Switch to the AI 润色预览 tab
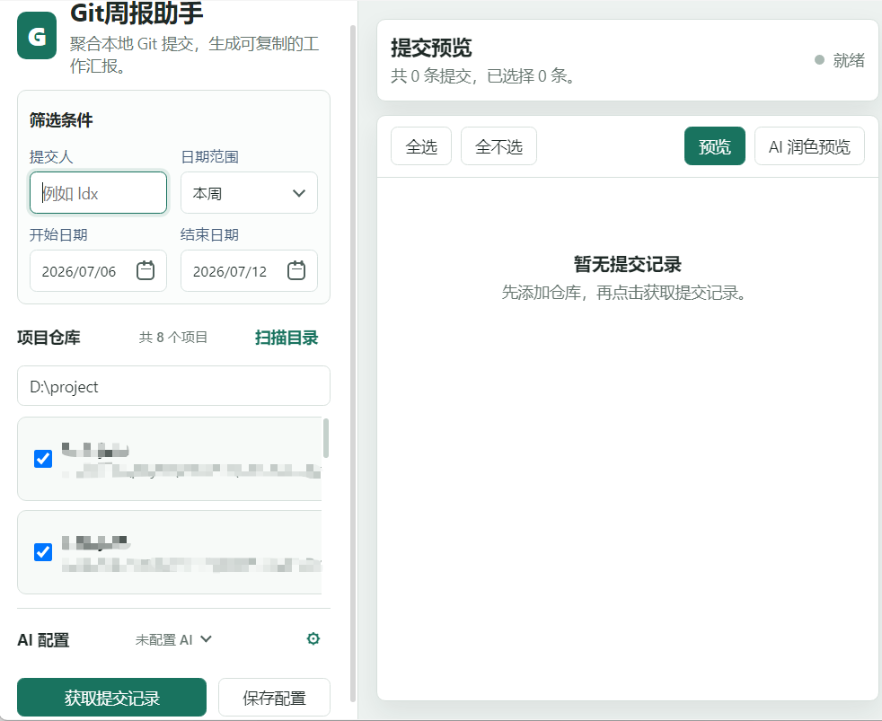Viewport: 882px width, 721px height. click(x=809, y=146)
